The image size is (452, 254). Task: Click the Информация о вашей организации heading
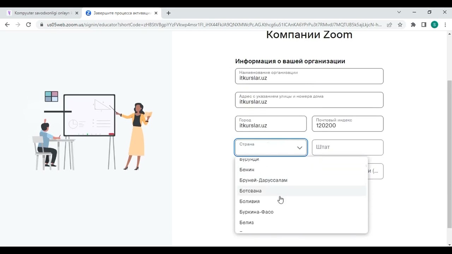point(290,61)
